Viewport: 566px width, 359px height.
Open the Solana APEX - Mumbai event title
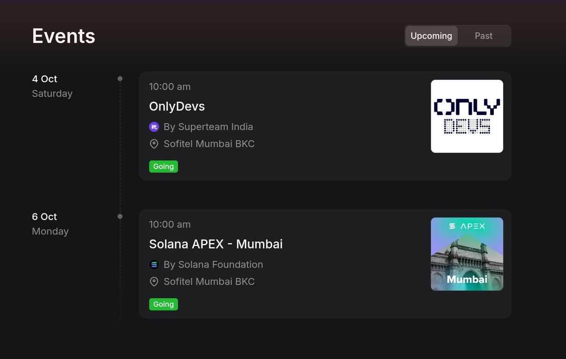(x=216, y=244)
